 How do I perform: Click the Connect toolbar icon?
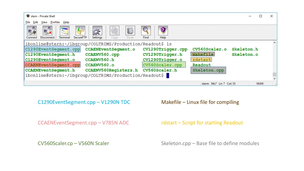(x=31, y=31)
